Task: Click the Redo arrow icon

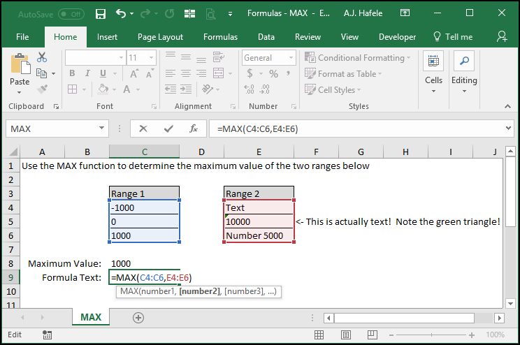Action: (x=145, y=13)
